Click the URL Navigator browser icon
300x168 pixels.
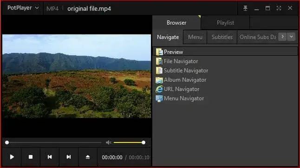point(159,89)
